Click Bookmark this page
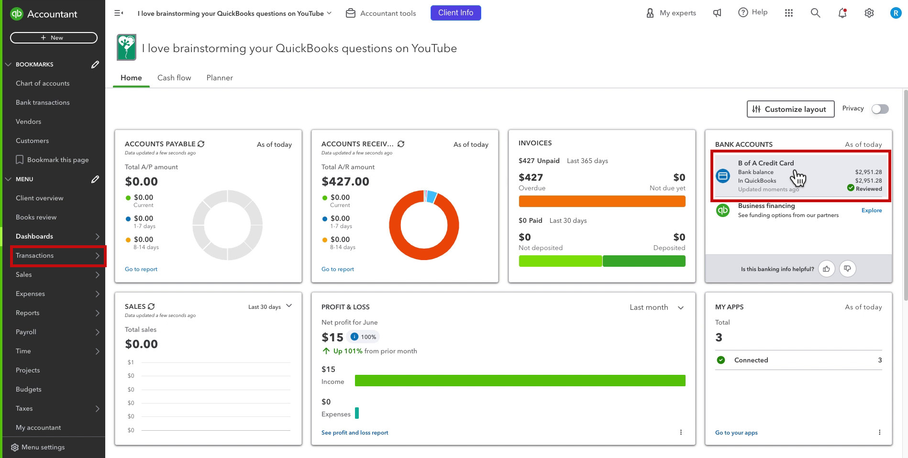Viewport: 908px width, 458px height. [54, 160]
